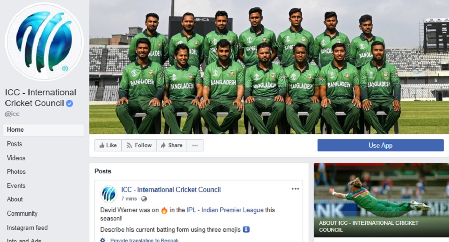The width and height of the screenshot is (449, 242).
Task: Share the ICC page
Action: pyautogui.click(x=172, y=145)
